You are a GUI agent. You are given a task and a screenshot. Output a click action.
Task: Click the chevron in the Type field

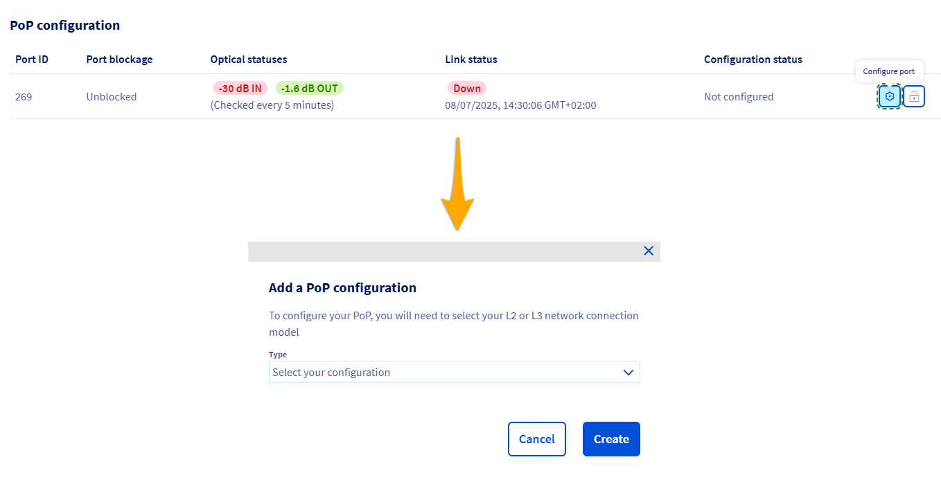(628, 373)
